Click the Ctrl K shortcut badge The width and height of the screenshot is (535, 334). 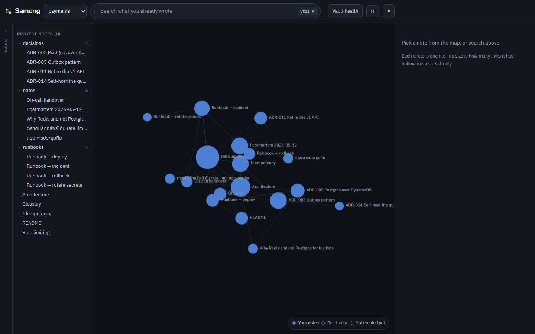click(x=307, y=12)
